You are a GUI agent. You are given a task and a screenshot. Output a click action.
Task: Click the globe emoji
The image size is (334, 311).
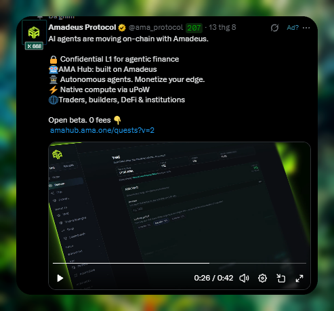pos(54,100)
